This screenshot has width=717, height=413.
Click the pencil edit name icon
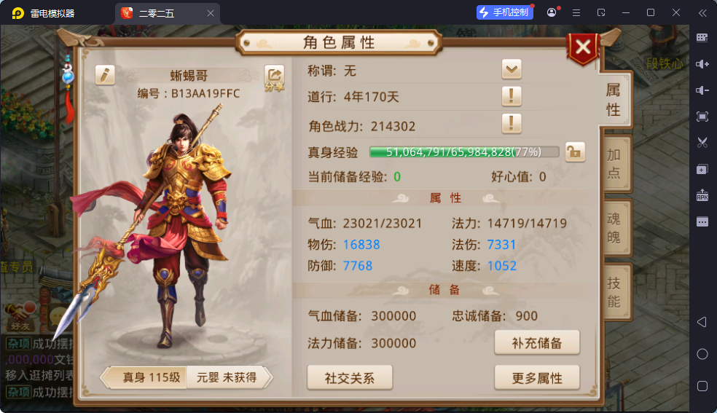[x=105, y=75]
